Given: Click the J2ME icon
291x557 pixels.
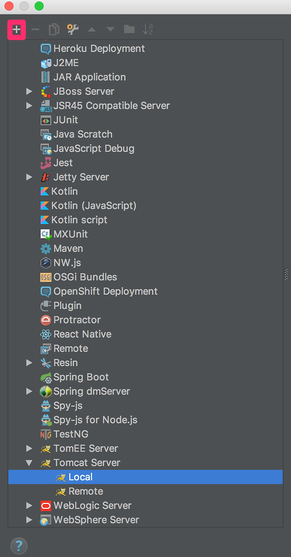Looking at the screenshot, I should [x=46, y=63].
